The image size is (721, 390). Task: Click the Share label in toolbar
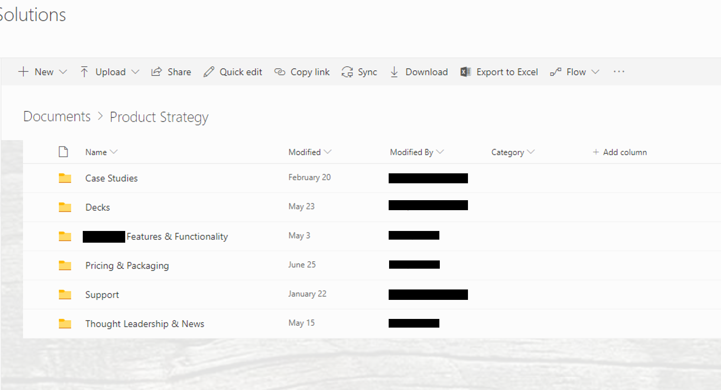tap(179, 72)
